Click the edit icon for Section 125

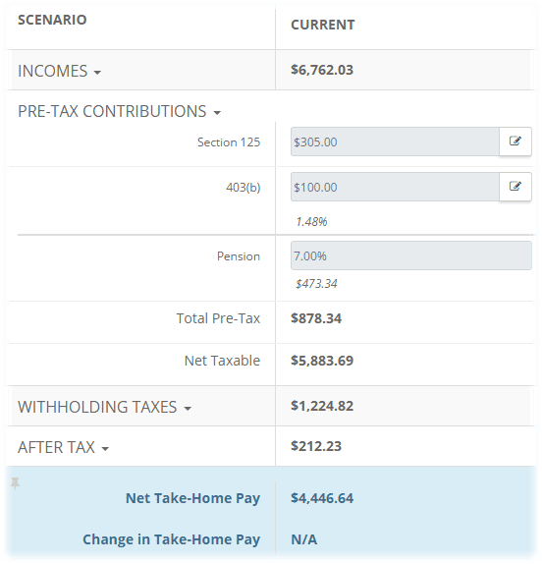tap(515, 141)
